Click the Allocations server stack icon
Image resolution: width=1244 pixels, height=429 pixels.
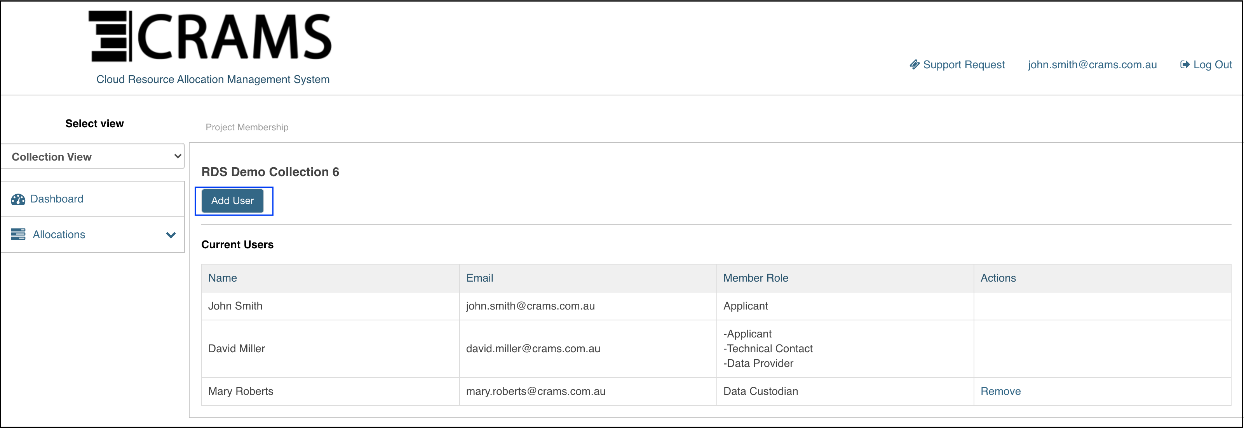(18, 235)
